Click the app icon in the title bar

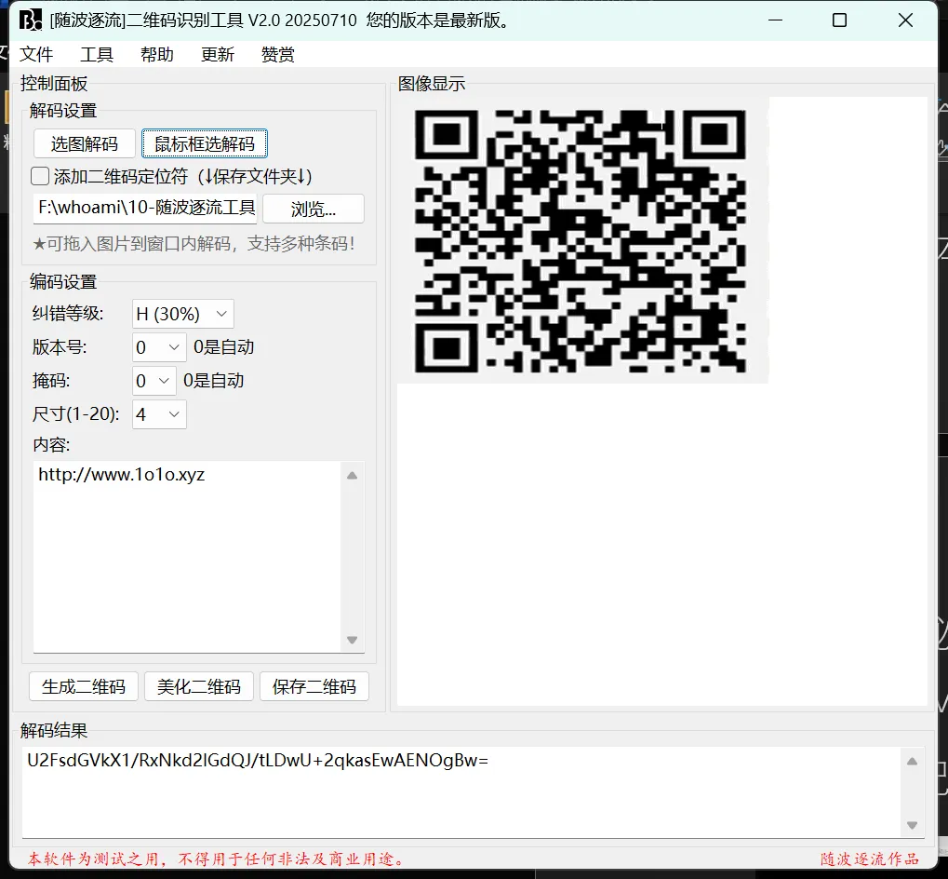coord(29,20)
